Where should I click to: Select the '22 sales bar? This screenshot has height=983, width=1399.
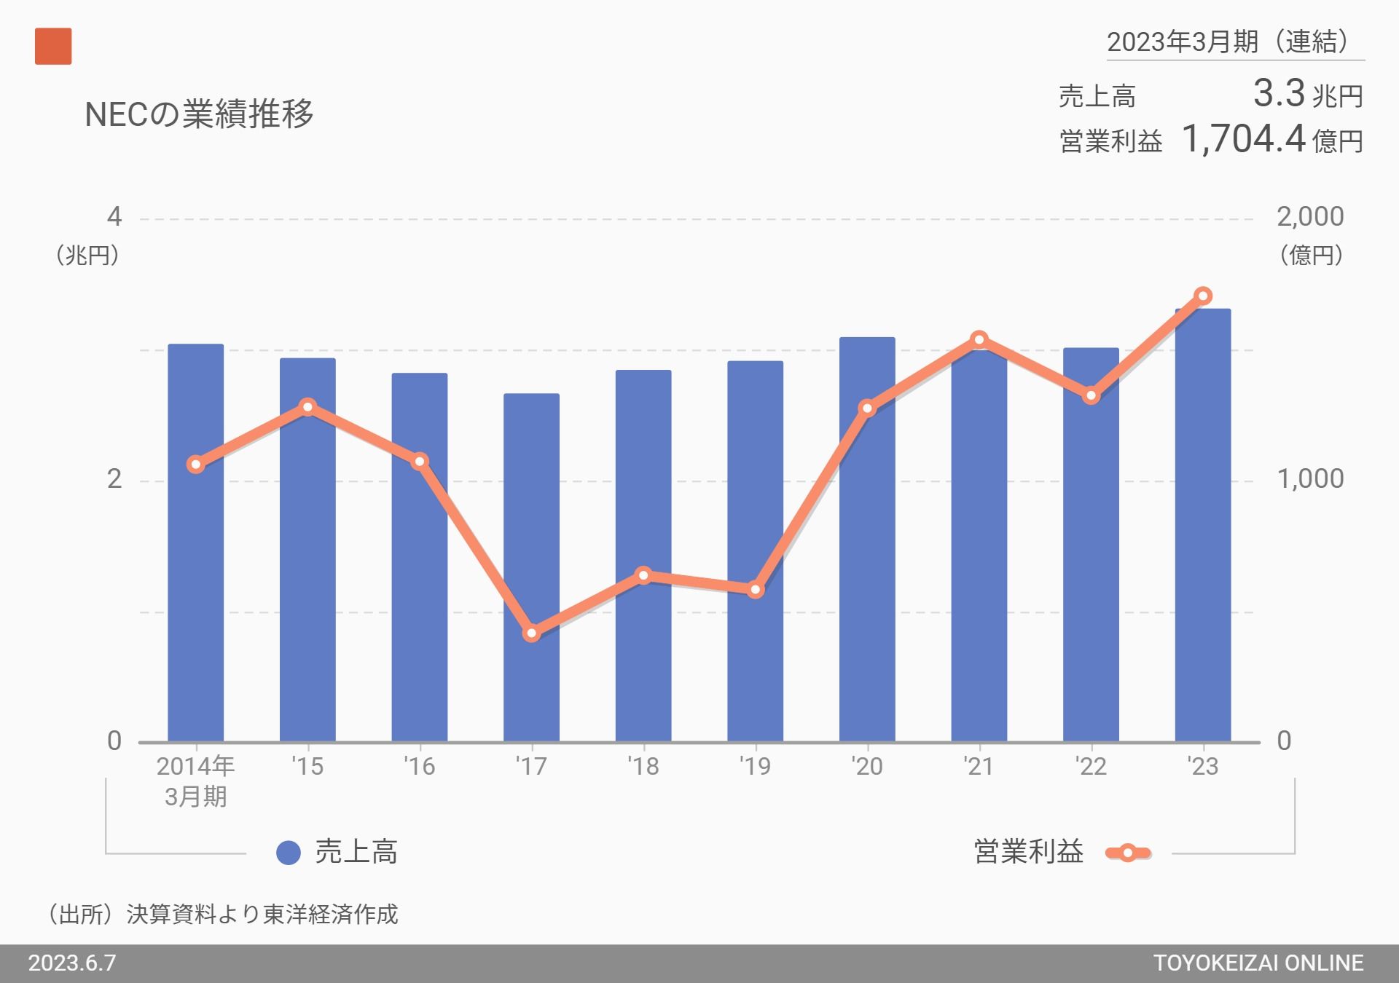pyautogui.click(x=1091, y=545)
